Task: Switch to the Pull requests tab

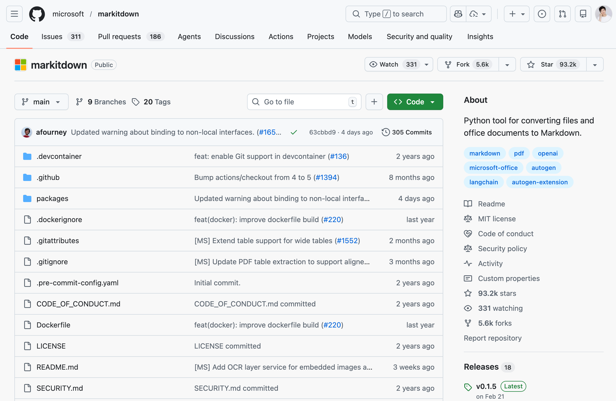Action: 119,37
